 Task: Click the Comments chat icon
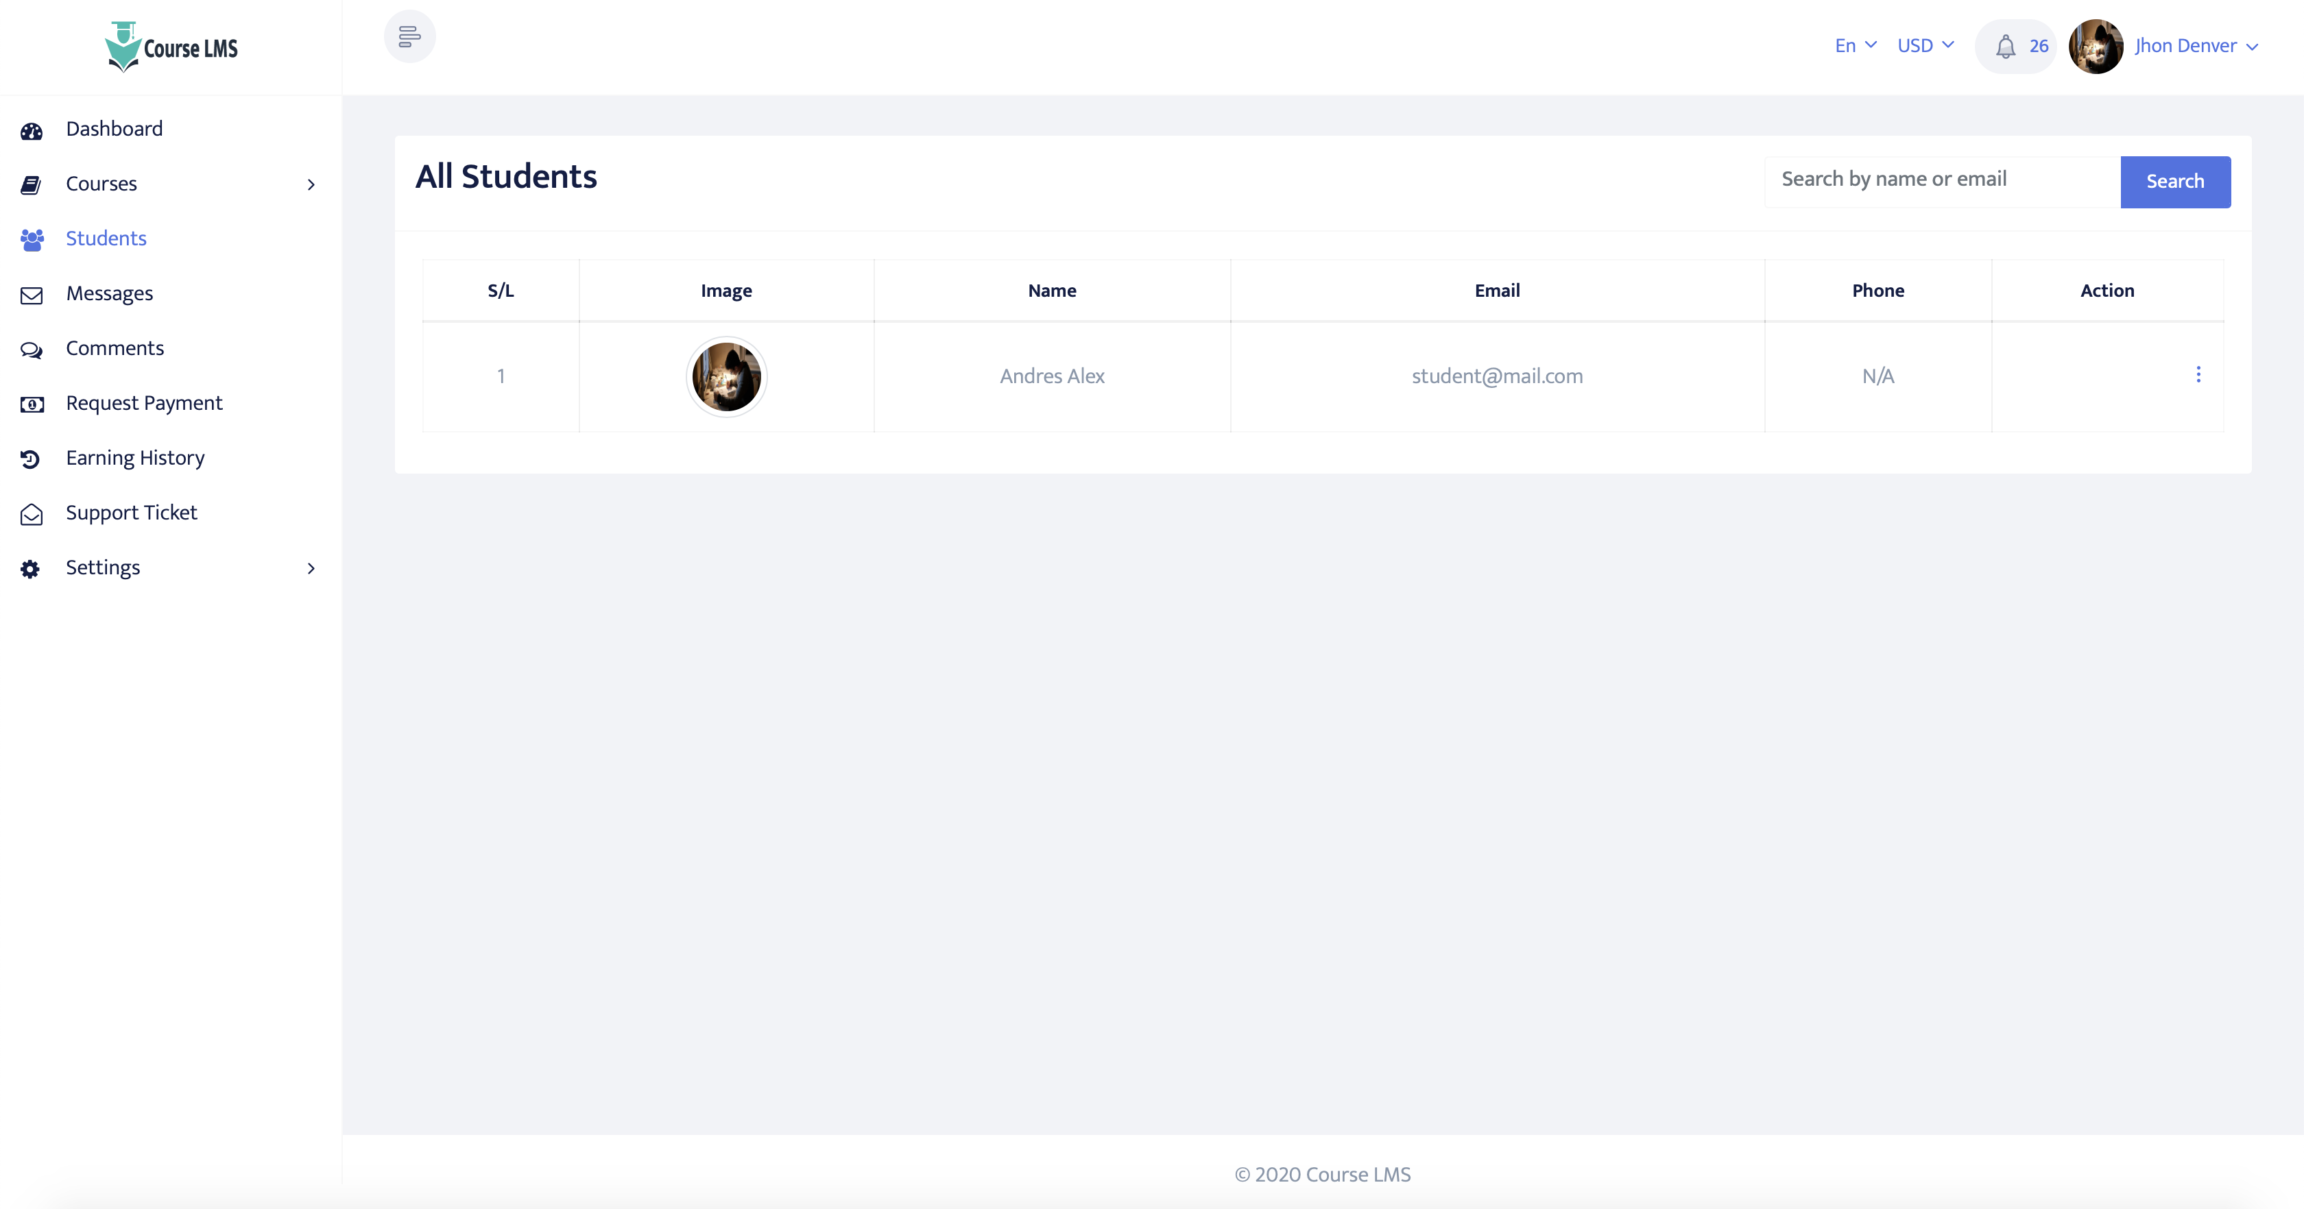click(x=32, y=350)
